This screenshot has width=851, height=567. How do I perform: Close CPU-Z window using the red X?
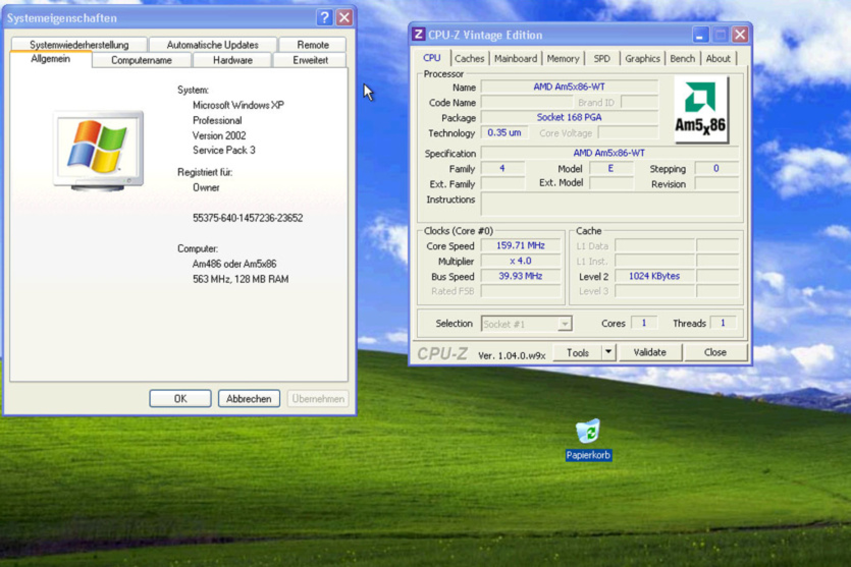740,35
